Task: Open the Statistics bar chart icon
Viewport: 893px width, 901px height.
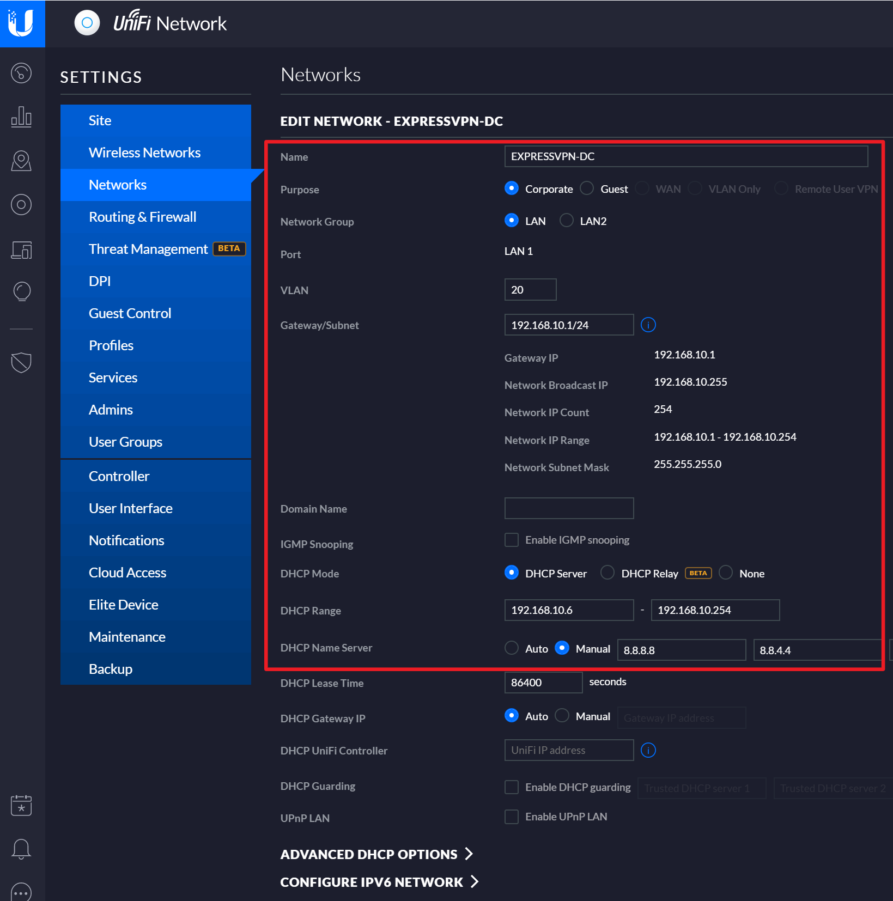Action: click(x=21, y=117)
